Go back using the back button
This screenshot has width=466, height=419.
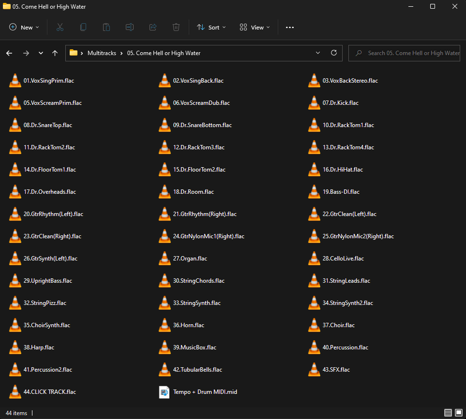tap(9, 53)
